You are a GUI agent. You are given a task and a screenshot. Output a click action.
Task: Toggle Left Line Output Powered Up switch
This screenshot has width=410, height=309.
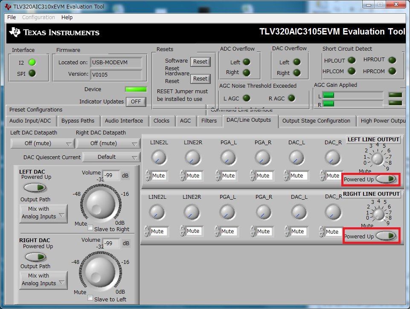[386, 179]
